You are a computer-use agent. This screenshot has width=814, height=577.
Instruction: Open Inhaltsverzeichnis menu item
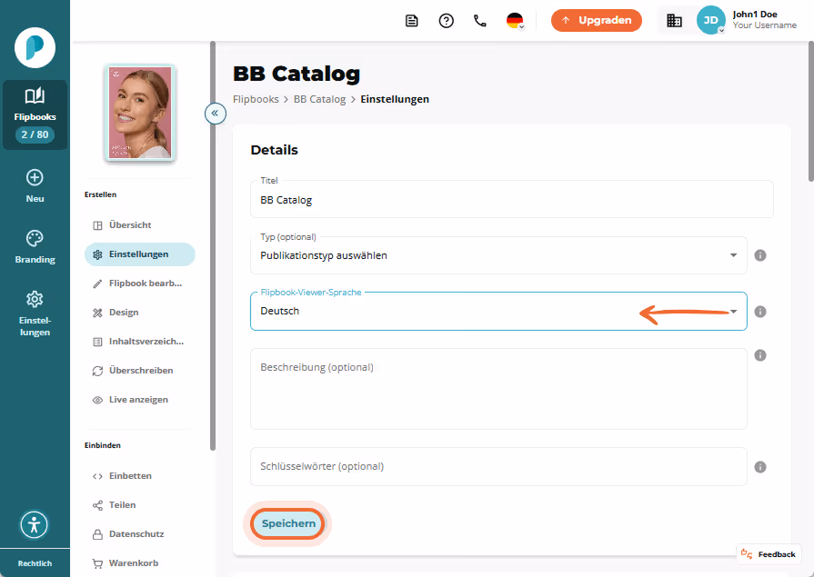pyautogui.click(x=140, y=342)
